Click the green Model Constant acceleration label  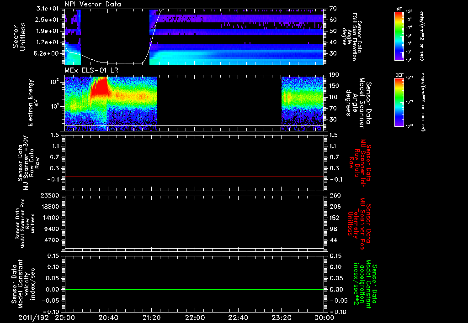click(365, 285)
